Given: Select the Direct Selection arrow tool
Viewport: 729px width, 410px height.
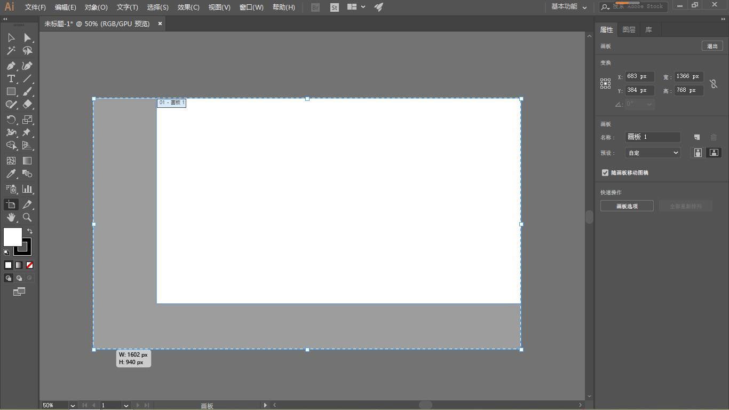Looking at the screenshot, I should click(x=27, y=38).
